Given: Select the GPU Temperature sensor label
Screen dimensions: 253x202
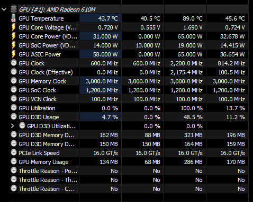Looking at the screenshot, I should [x=41, y=18].
